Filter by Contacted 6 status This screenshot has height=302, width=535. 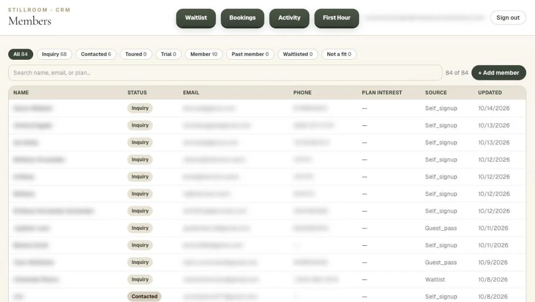coord(96,54)
